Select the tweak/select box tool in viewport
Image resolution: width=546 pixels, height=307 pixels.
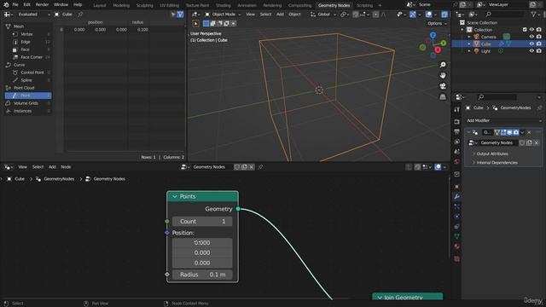tap(195, 24)
